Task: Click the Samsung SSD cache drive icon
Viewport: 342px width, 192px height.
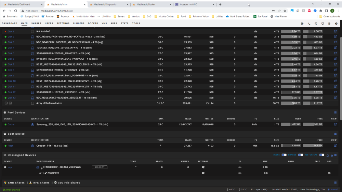Action: click(32, 124)
